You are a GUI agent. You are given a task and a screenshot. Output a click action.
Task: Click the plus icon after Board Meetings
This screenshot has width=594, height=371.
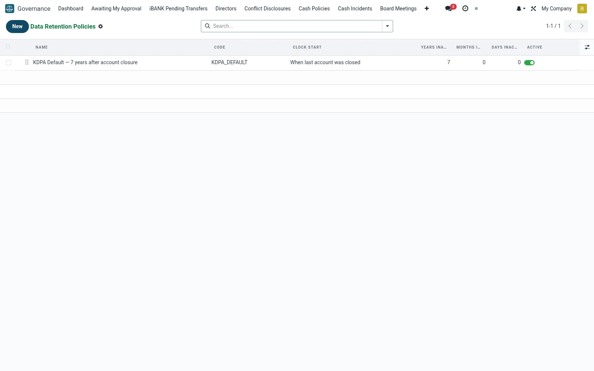coord(427,9)
